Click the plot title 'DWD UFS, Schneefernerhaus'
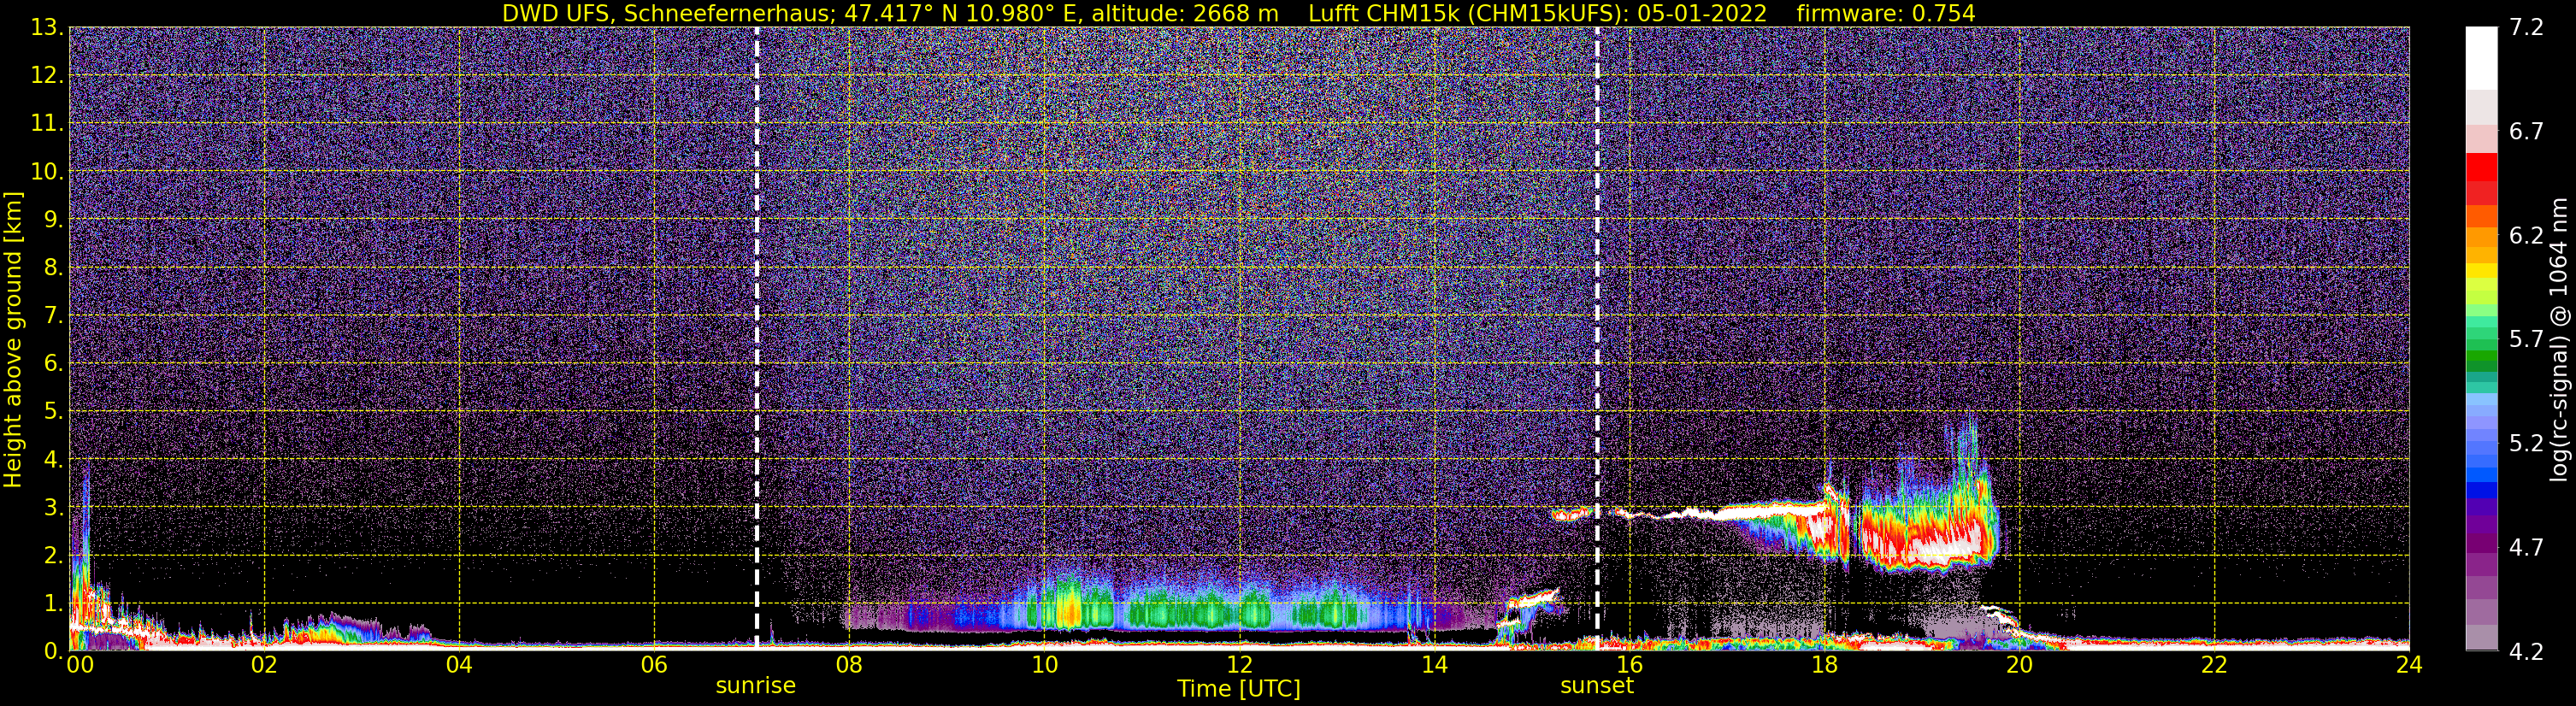 click(667, 13)
